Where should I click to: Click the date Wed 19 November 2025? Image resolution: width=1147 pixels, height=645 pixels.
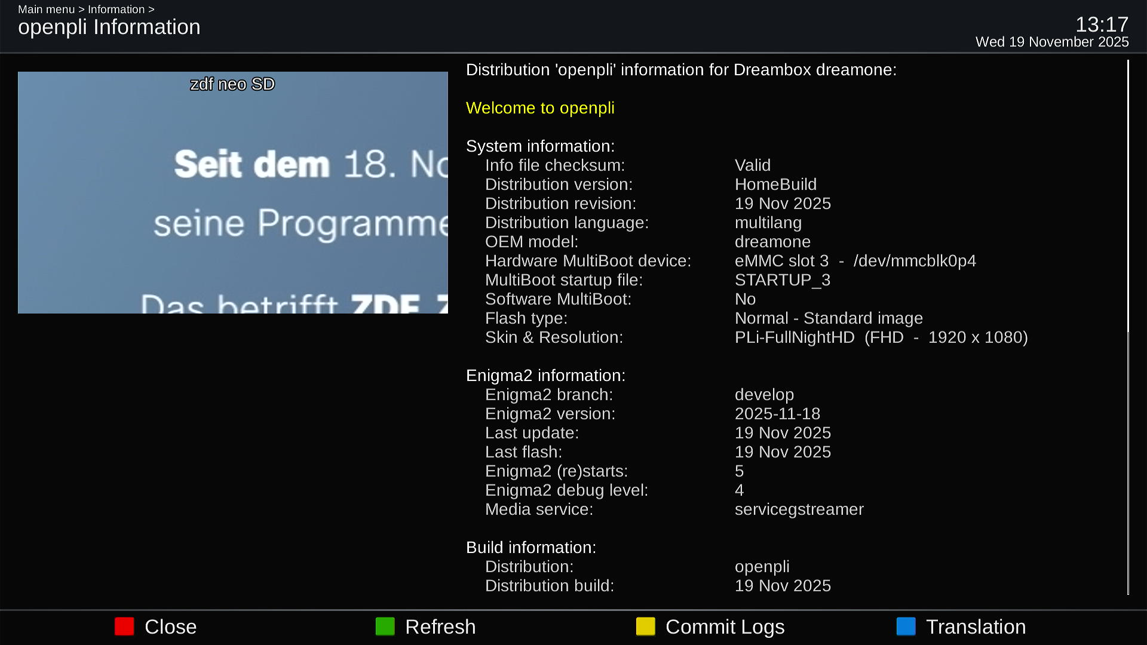(1051, 42)
